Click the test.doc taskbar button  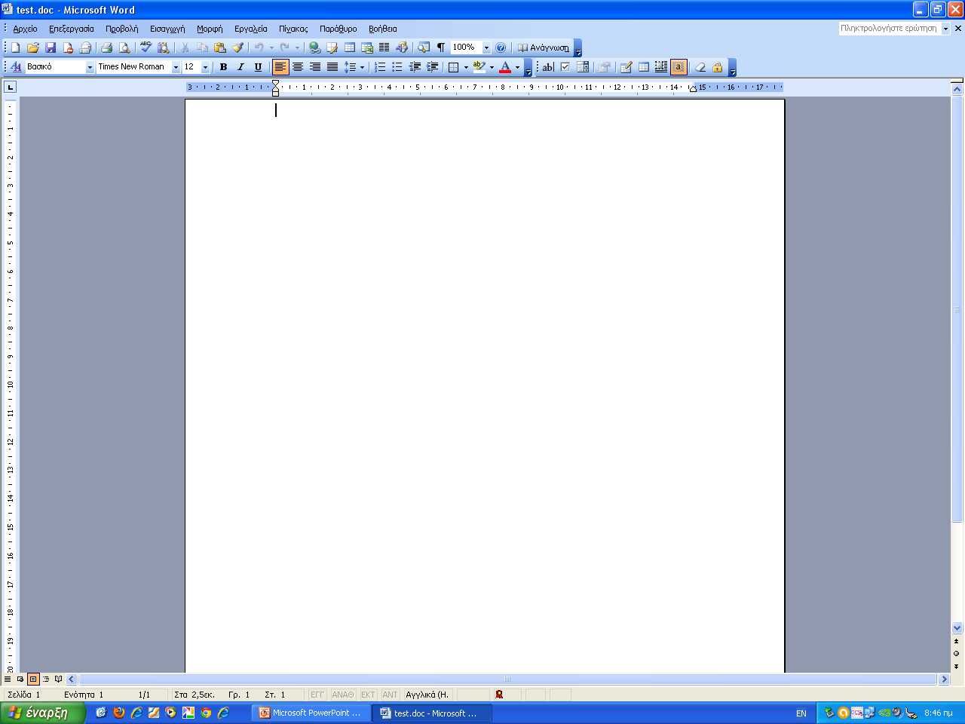click(431, 713)
